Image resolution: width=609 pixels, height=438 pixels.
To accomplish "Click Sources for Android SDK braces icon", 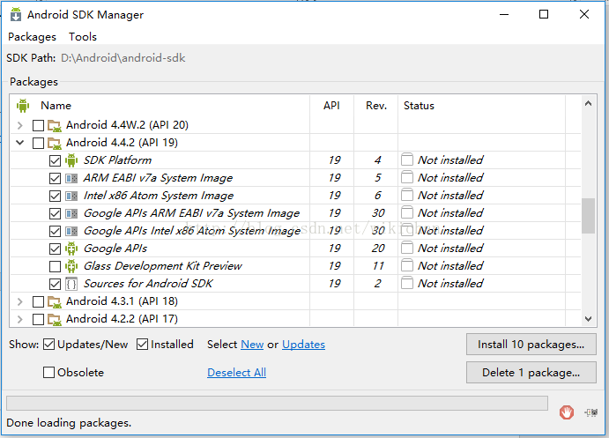I will 71,284.
